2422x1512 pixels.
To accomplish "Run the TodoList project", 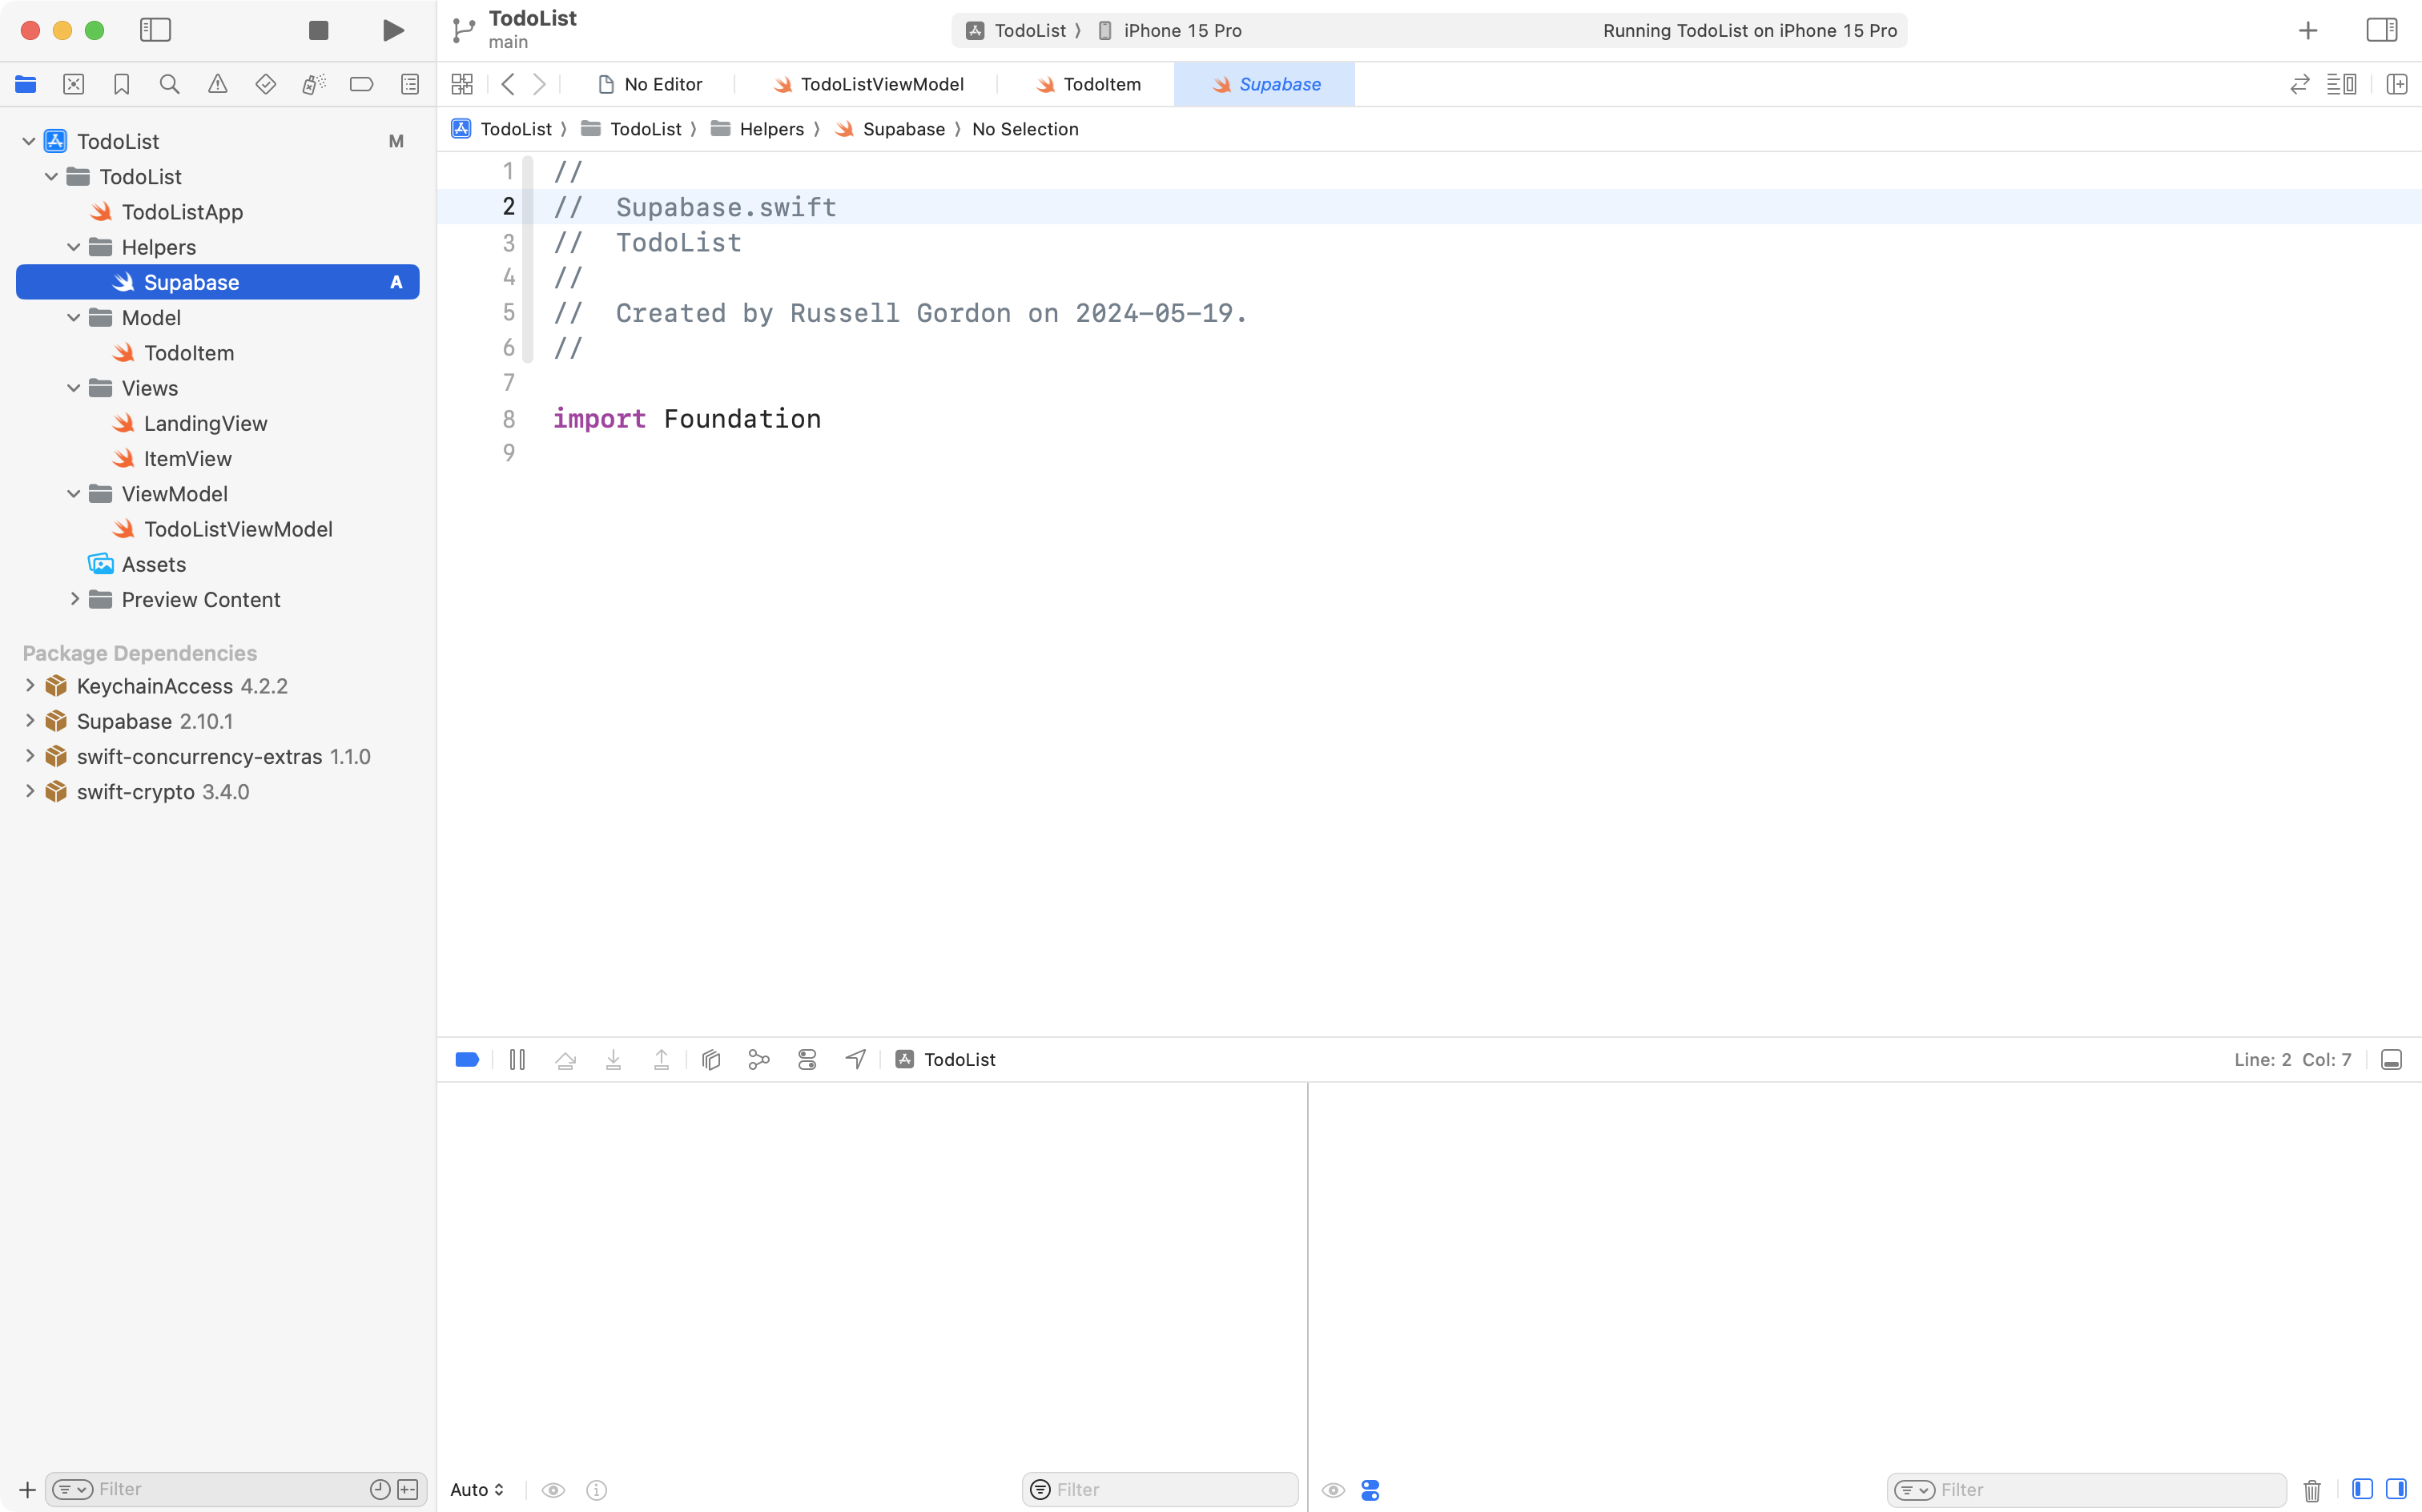I will 392,30.
